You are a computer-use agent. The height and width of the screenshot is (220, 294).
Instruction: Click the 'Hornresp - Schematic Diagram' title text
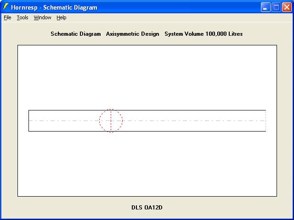(x=54, y=7)
